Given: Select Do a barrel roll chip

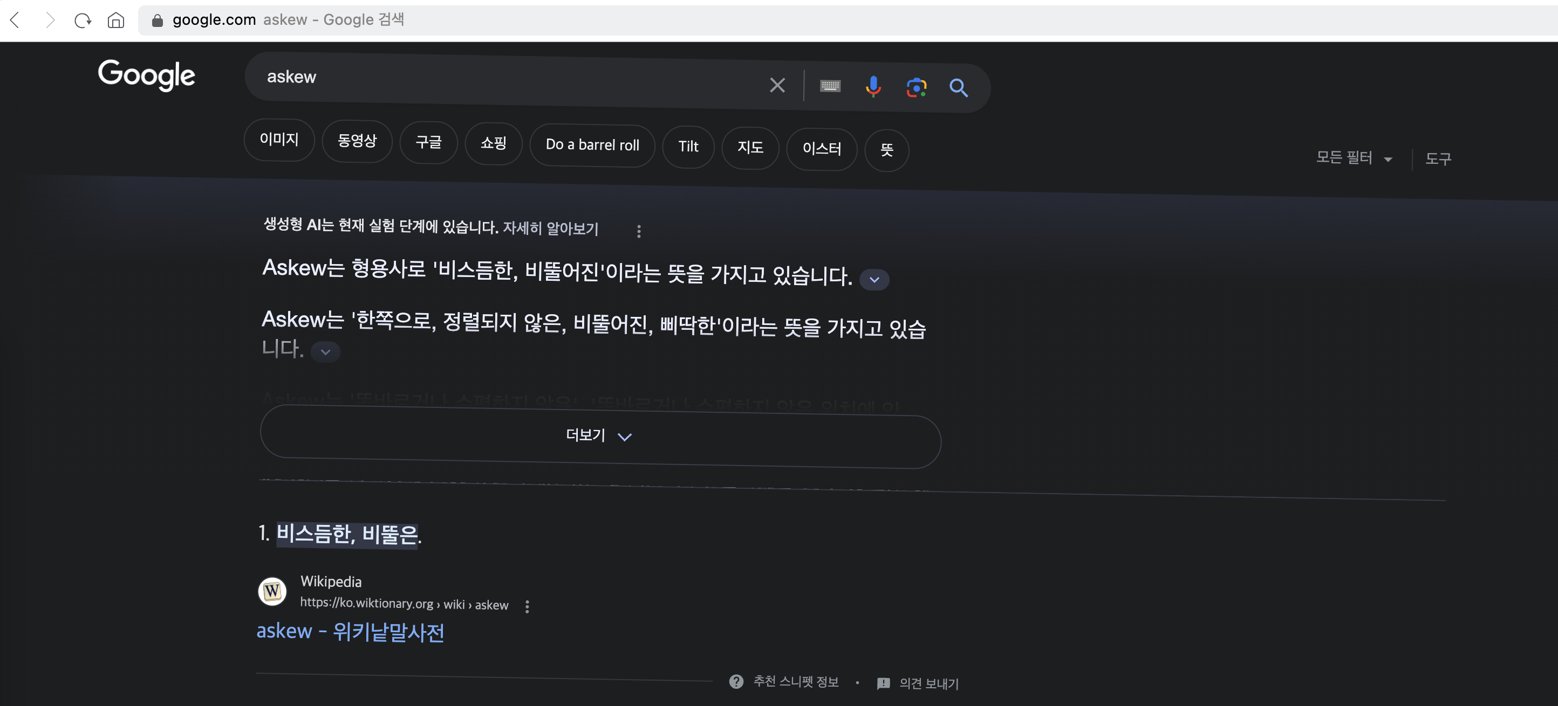Looking at the screenshot, I should 592,145.
